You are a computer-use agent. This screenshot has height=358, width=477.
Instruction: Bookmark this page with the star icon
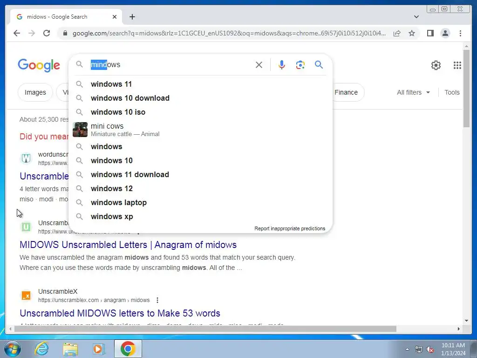(x=412, y=33)
